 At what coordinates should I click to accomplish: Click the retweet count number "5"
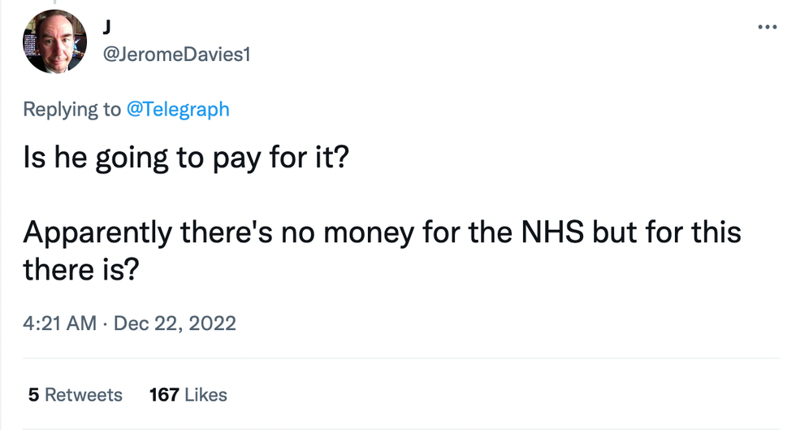33,395
